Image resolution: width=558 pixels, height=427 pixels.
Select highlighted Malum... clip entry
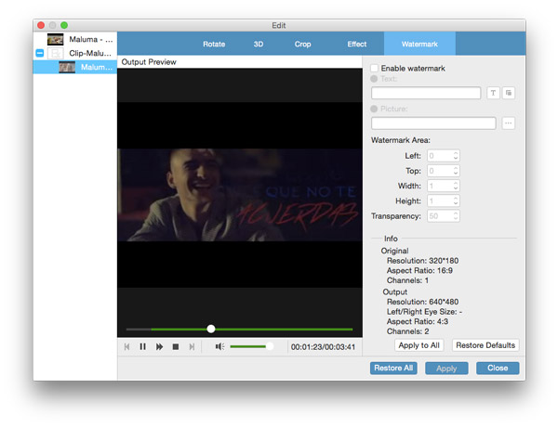[x=75, y=67]
